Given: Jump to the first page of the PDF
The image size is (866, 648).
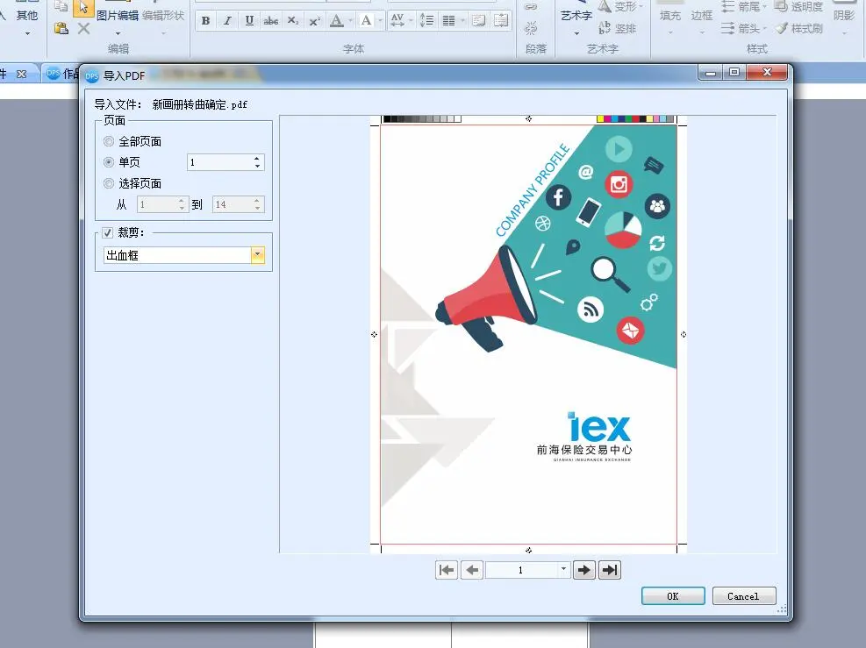Looking at the screenshot, I should click(x=447, y=570).
